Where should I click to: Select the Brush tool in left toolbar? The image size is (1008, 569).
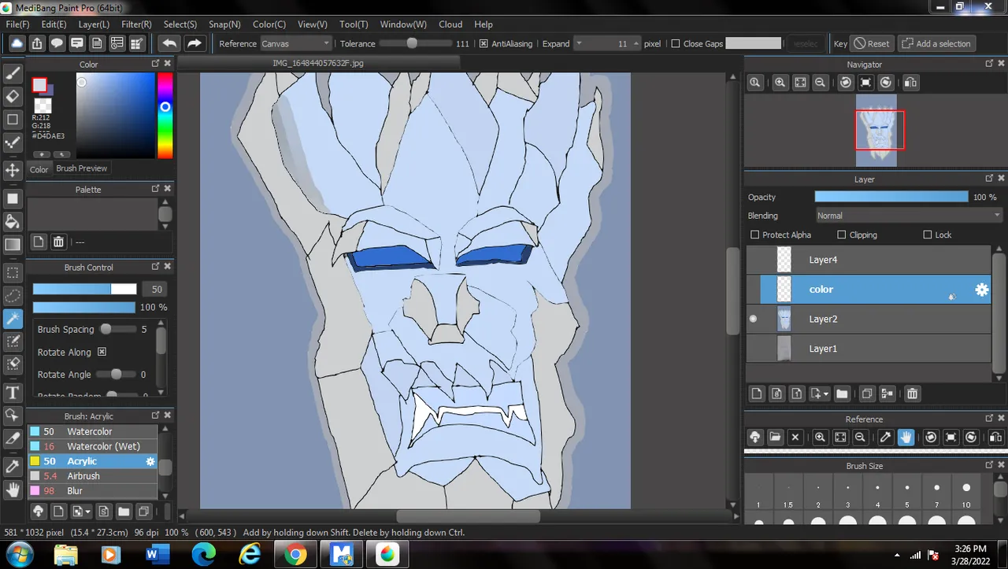point(13,73)
